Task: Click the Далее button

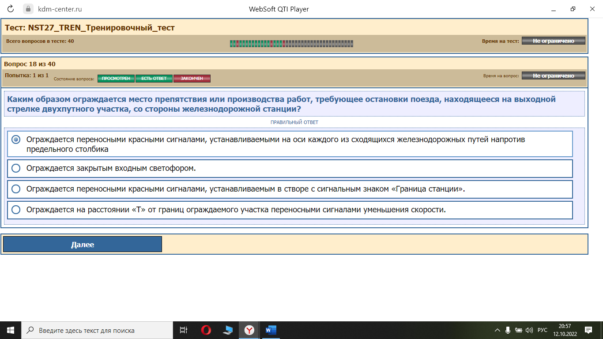Action: tap(83, 244)
